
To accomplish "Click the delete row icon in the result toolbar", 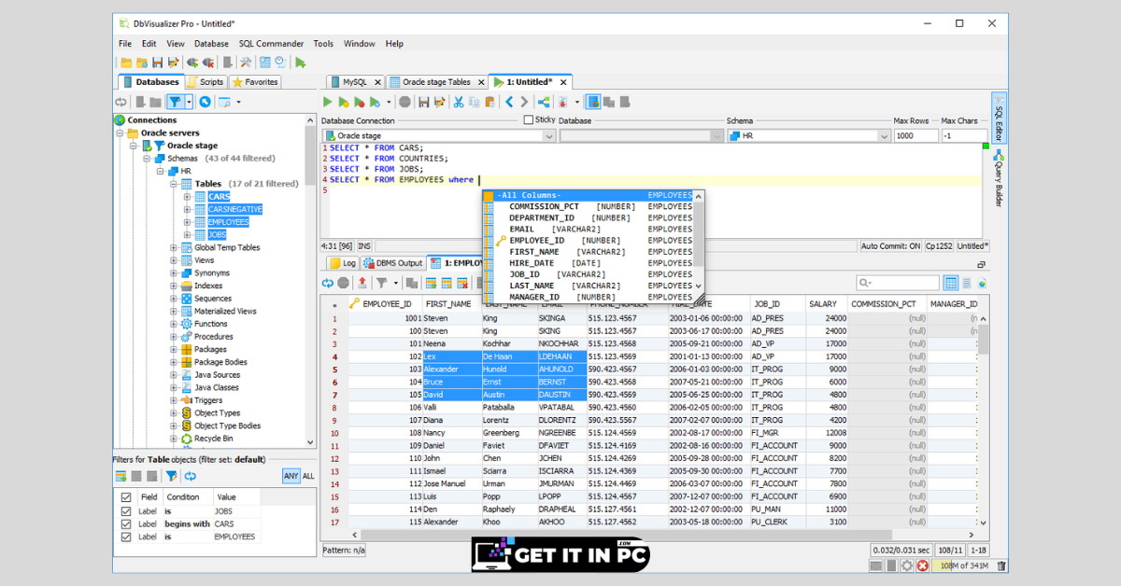I will (x=464, y=283).
